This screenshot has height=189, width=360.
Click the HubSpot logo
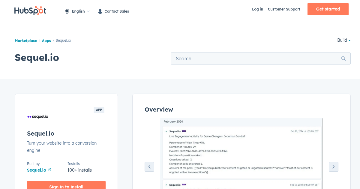[30, 10]
